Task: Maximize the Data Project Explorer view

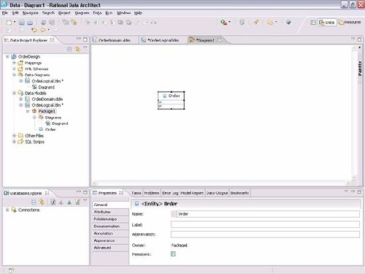Action: click(x=85, y=39)
